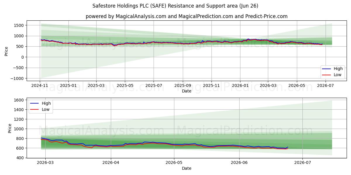
Task: Click the 'High' legend label in the bottom chart
Action: 46,103
